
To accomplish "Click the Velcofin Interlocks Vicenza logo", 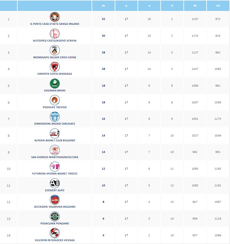I will click(x=55, y=233).
